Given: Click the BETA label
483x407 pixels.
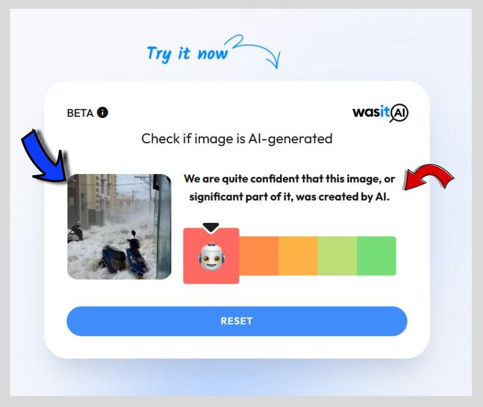Looking at the screenshot, I should 80,113.
